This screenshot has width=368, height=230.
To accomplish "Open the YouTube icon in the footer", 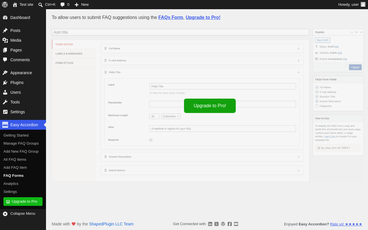I will point(236,224).
